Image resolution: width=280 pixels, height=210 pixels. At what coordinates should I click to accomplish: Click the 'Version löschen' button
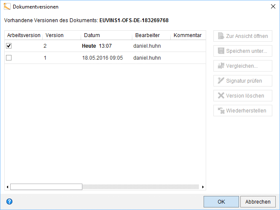pos(243,95)
